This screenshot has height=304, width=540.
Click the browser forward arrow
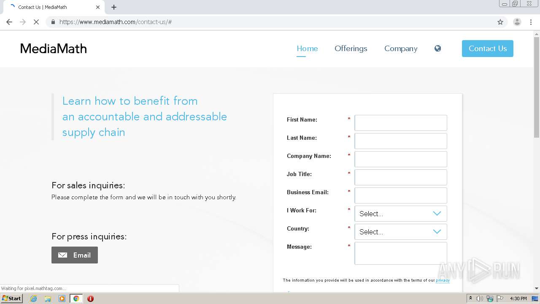23,22
